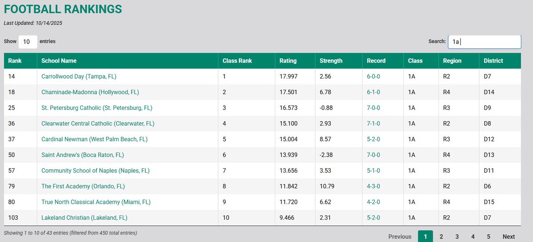Select pagination page 1
Screen dimensions: 533x242
tap(426, 237)
